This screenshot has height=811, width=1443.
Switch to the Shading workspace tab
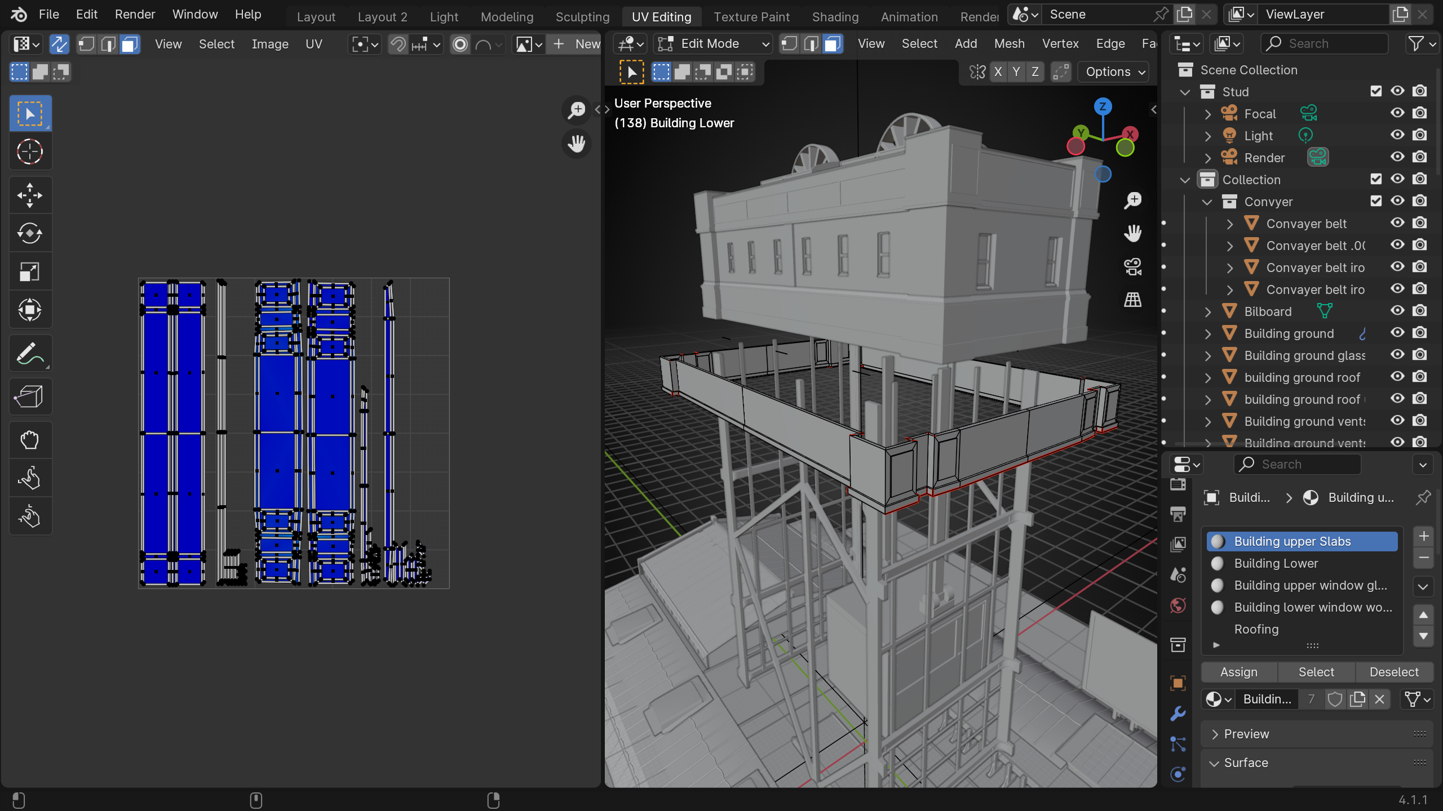click(835, 17)
